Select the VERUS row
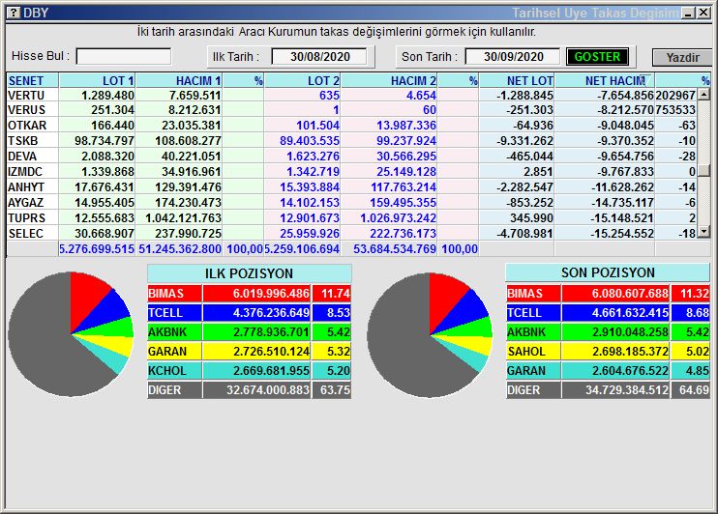 pyautogui.click(x=351, y=110)
